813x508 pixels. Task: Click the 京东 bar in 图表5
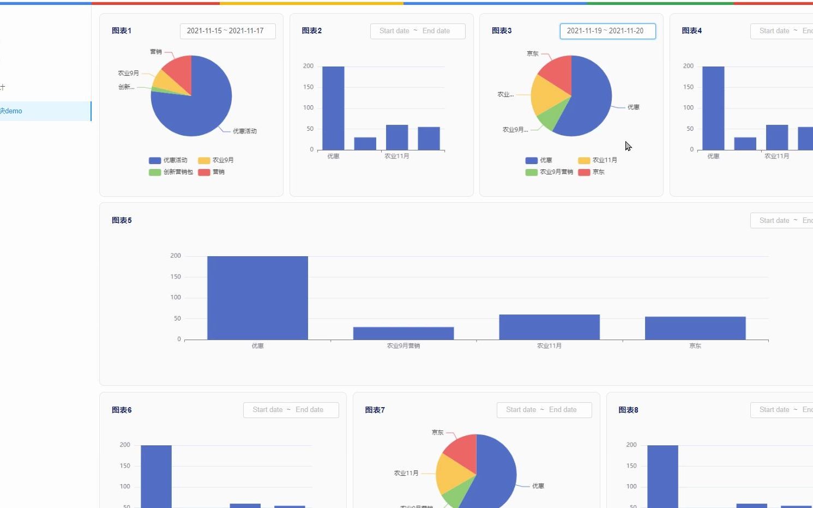[x=695, y=328]
